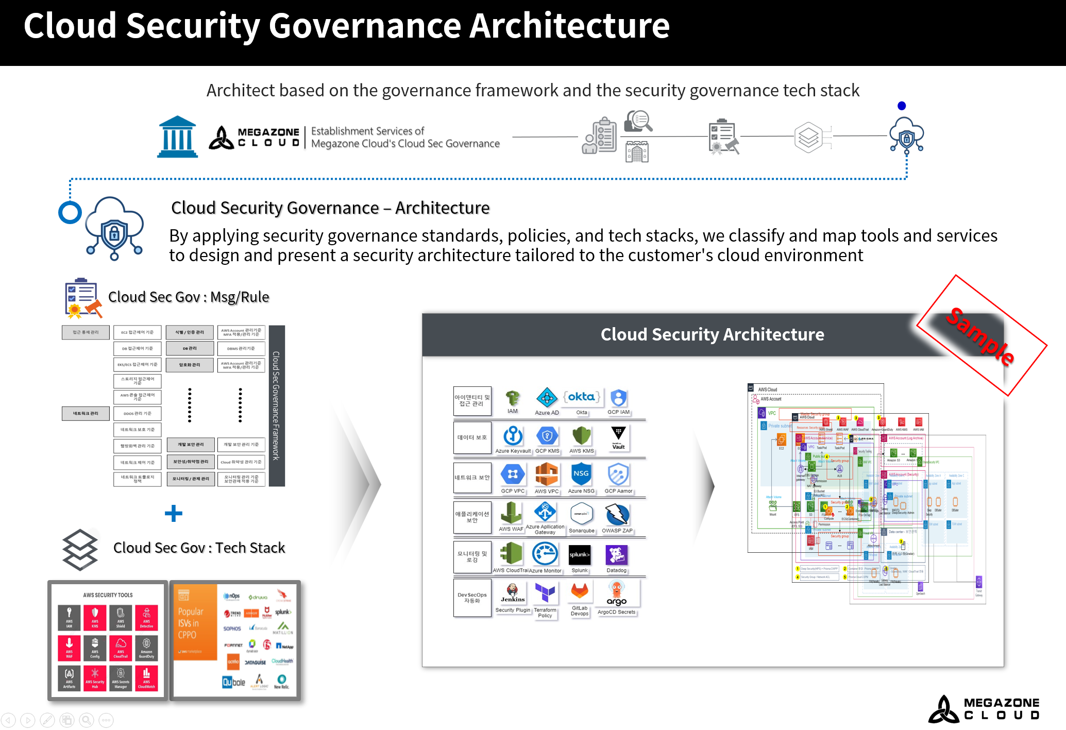Select the Jenkins Security Plugin icon
This screenshot has width=1066, height=730.
[513, 593]
